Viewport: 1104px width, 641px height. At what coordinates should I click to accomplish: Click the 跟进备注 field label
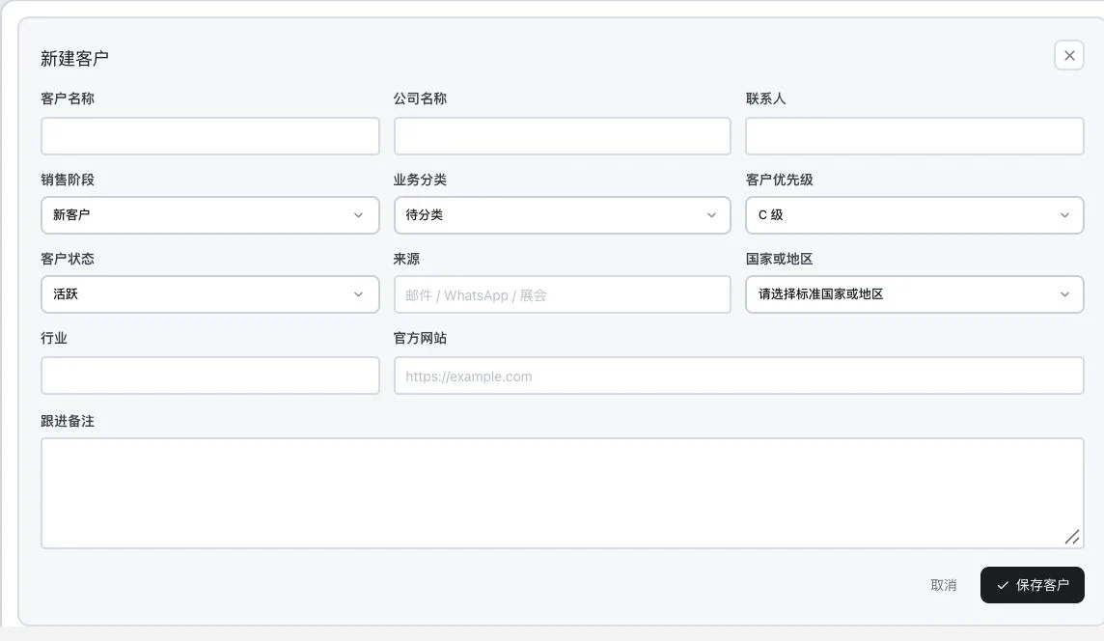(x=68, y=421)
